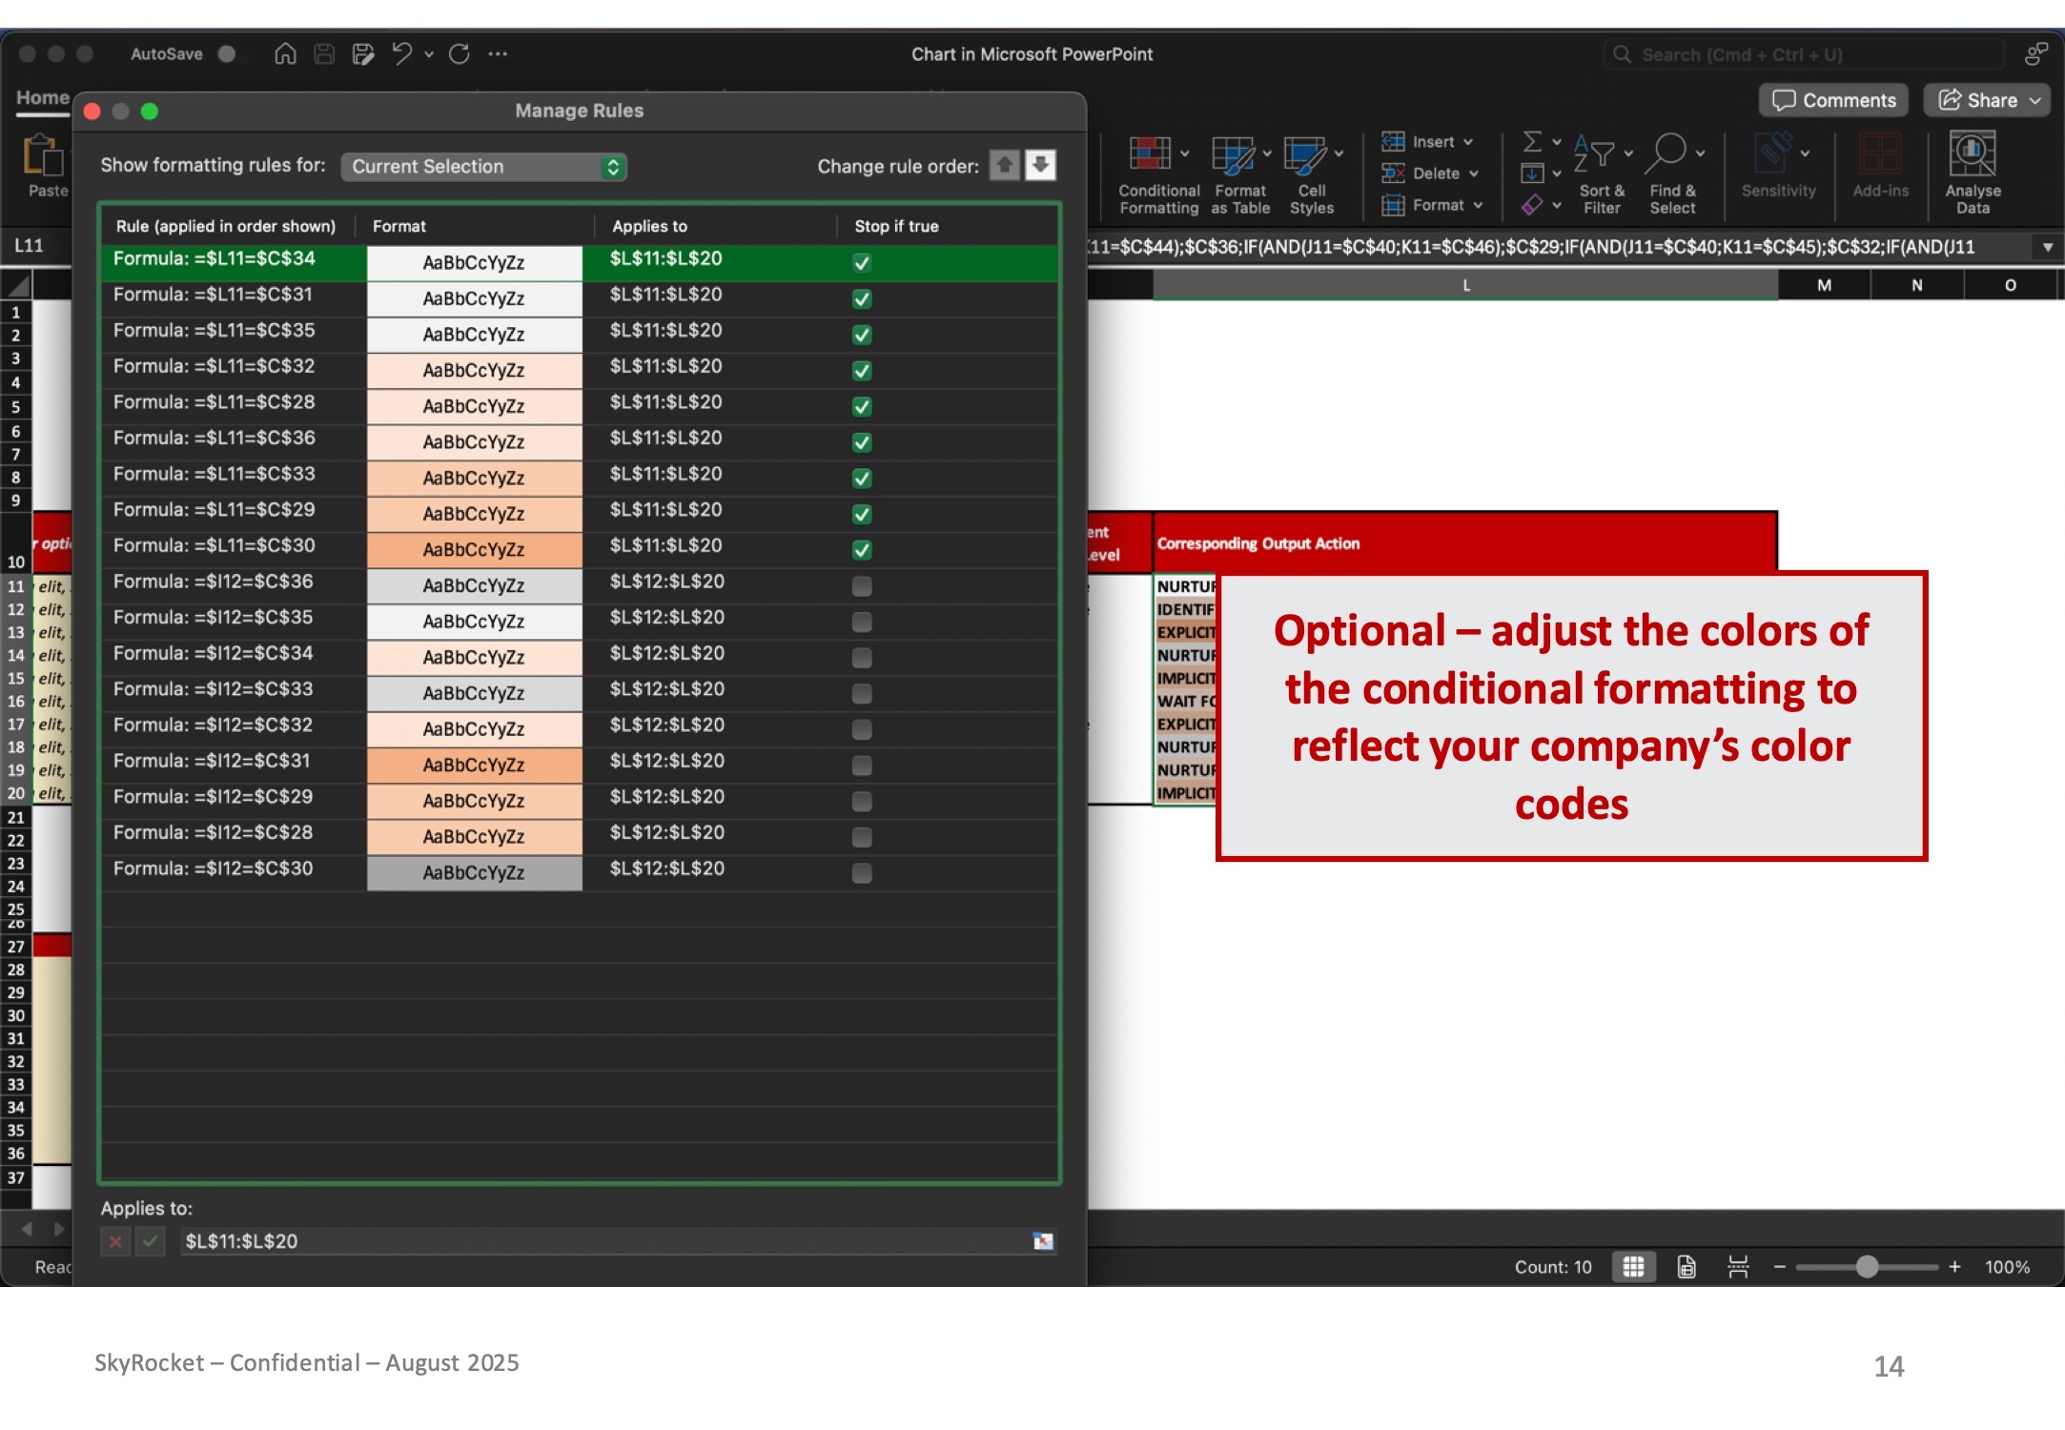Open the Format cells menu
2065x1430 pixels.
(x=1437, y=205)
